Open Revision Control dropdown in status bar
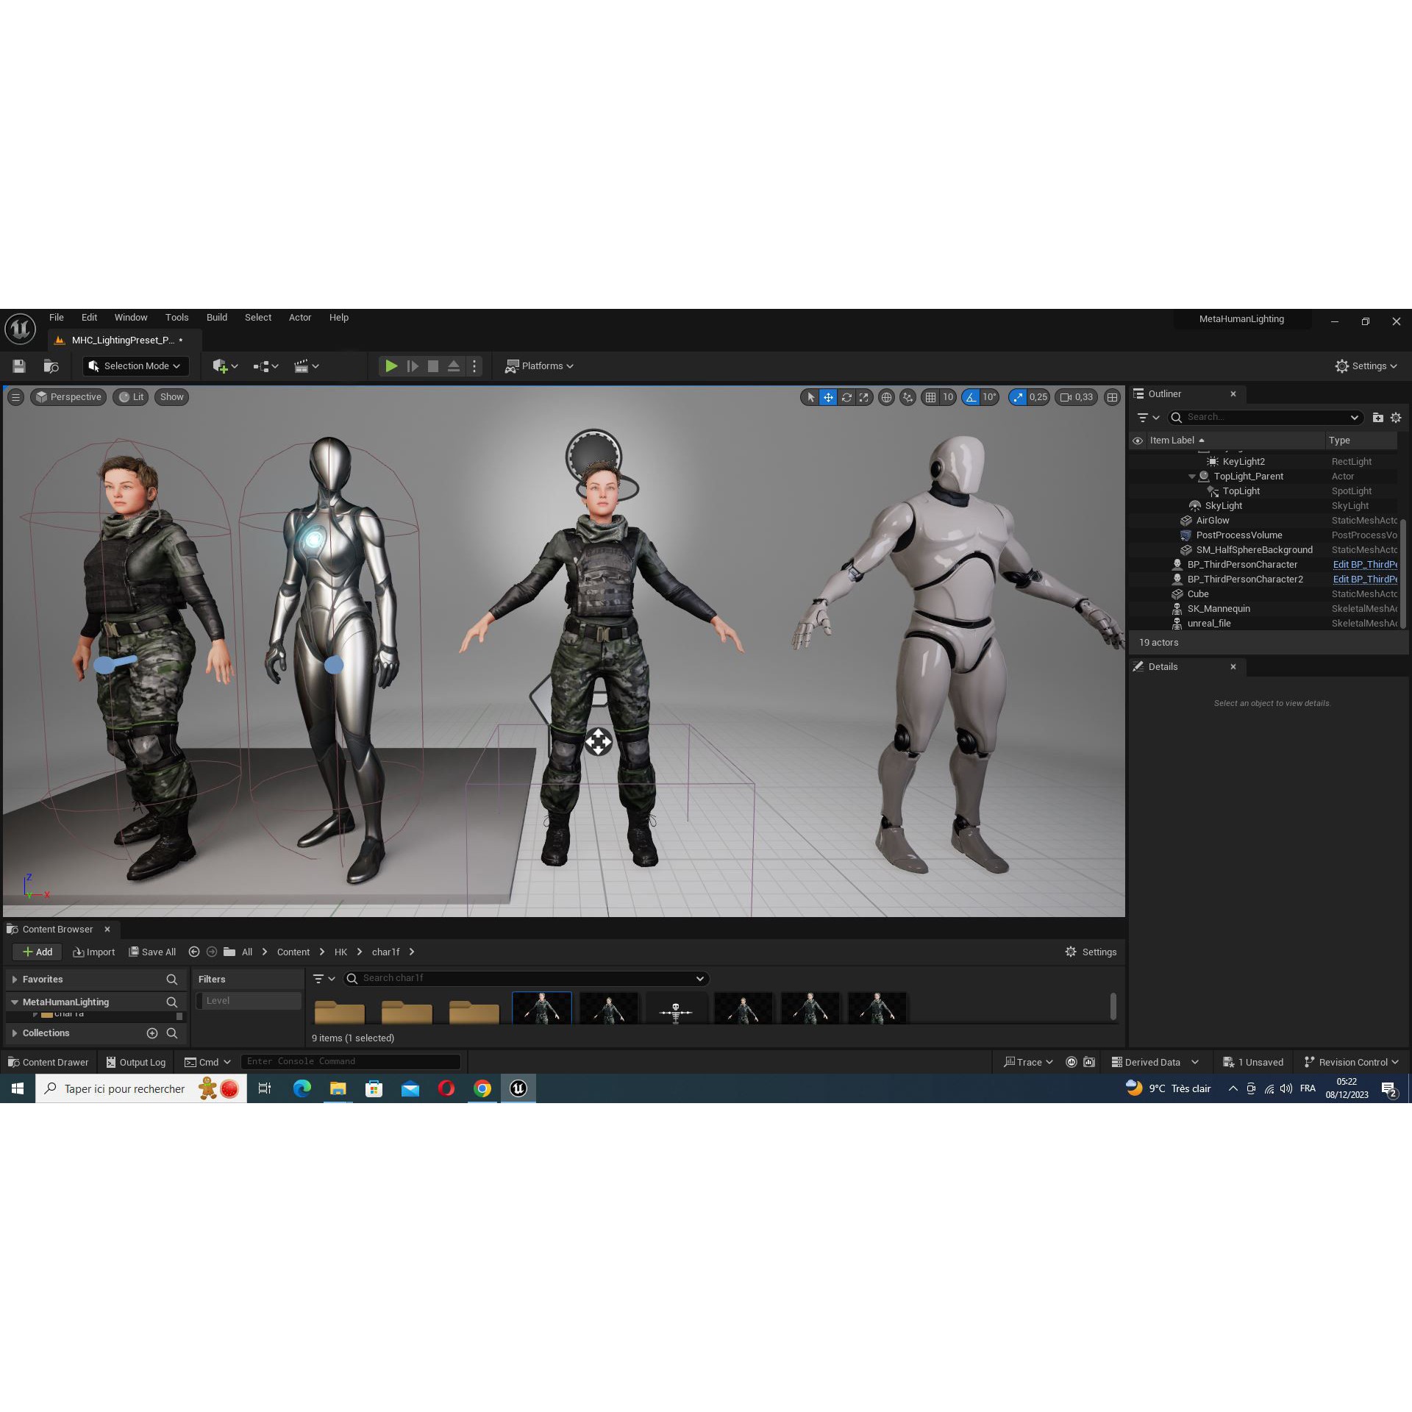Image resolution: width=1412 pixels, height=1412 pixels. pyautogui.click(x=1351, y=1062)
